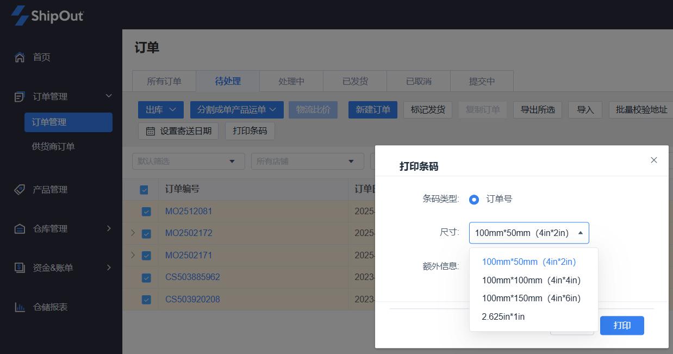Select the 订单号 radio button
This screenshot has width=673, height=354.
pyautogui.click(x=474, y=200)
